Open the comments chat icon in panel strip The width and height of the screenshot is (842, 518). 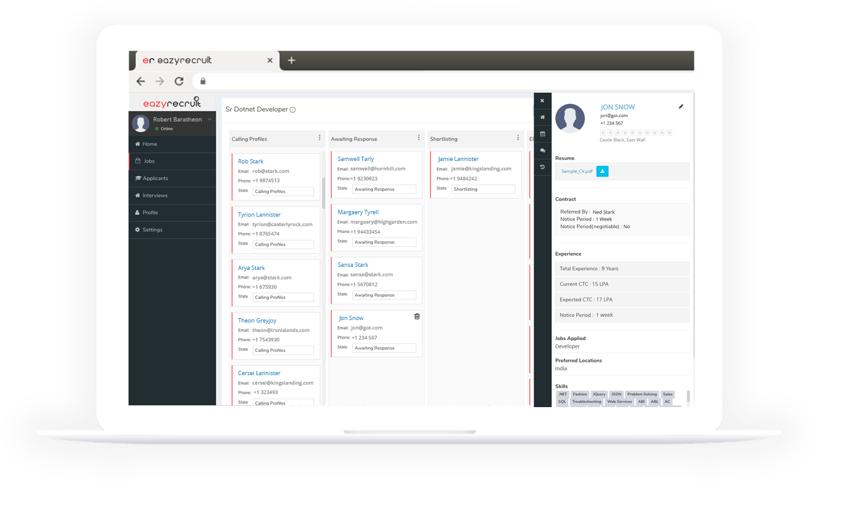click(542, 150)
